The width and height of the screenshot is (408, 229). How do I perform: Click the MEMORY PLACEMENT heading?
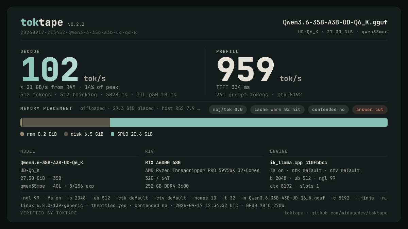[x=46, y=109]
